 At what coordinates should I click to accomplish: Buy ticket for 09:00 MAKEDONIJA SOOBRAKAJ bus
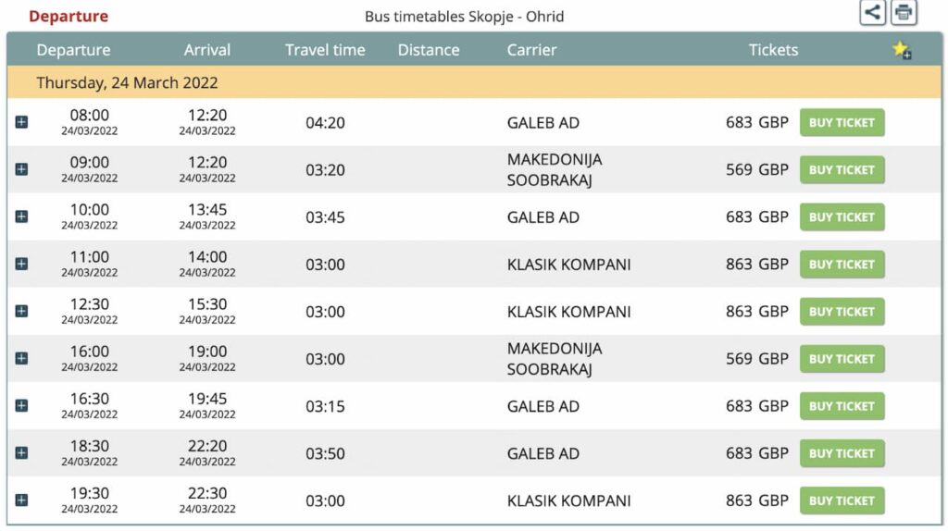(x=842, y=169)
